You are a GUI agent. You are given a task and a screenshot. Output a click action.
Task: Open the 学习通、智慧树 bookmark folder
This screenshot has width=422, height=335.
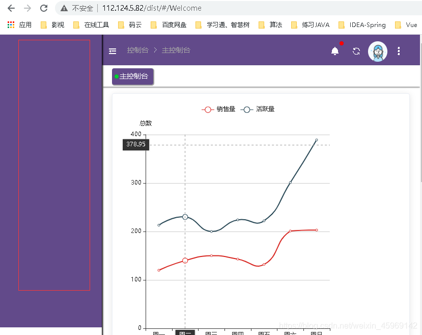click(x=222, y=25)
